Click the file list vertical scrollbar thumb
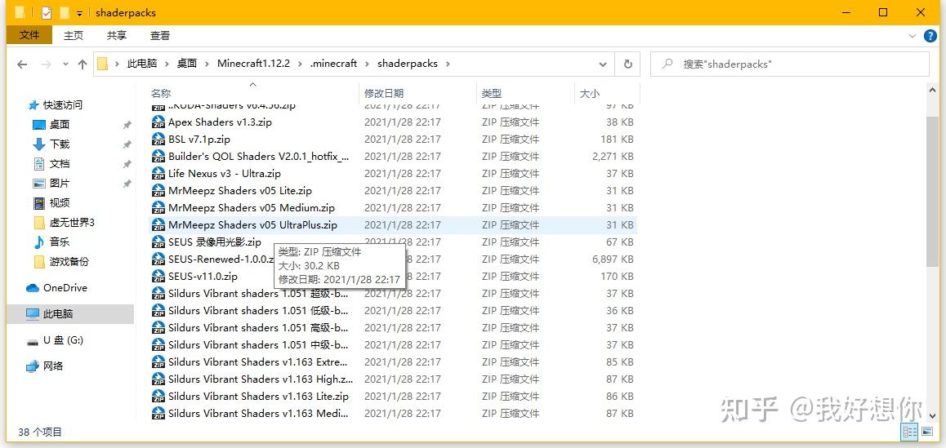 tap(933, 191)
